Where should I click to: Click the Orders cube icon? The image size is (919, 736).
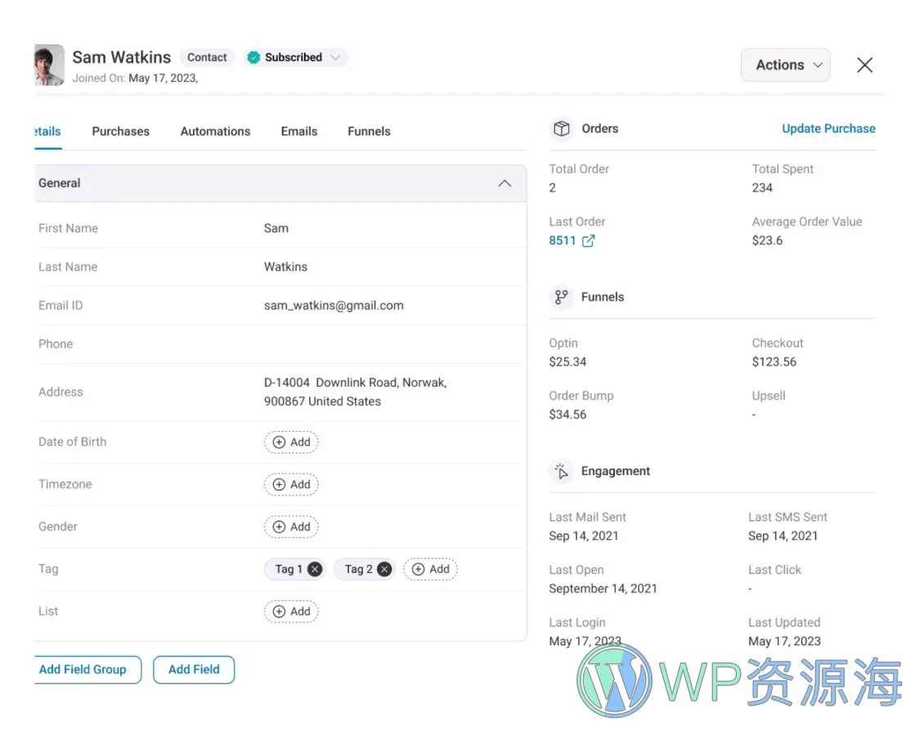pyautogui.click(x=562, y=128)
